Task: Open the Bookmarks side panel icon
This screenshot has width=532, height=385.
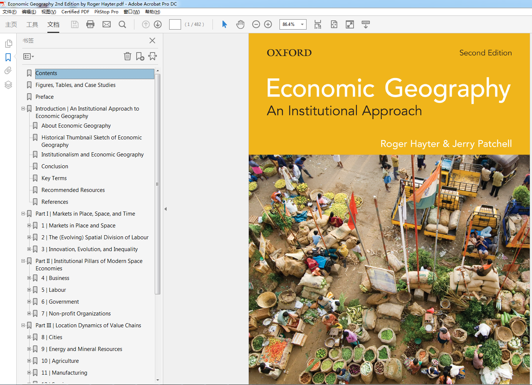Action: (x=8, y=57)
